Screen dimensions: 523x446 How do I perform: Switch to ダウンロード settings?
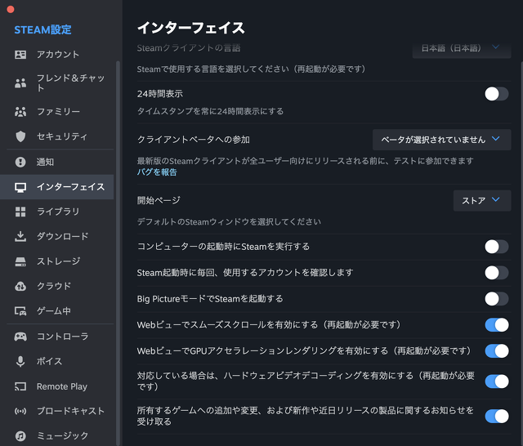[x=56, y=236]
